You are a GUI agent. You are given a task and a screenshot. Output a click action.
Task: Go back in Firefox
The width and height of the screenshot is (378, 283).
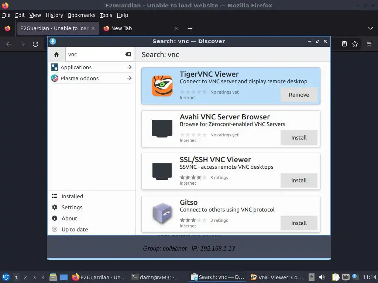tap(9, 44)
